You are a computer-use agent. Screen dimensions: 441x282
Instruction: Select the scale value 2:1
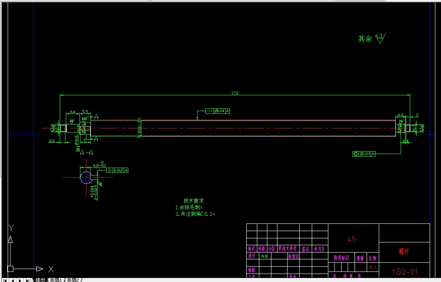(x=372, y=267)
